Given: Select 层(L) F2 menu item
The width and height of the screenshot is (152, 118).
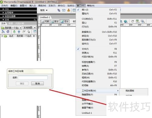Looking at the screenshot, I should (98, 23).
